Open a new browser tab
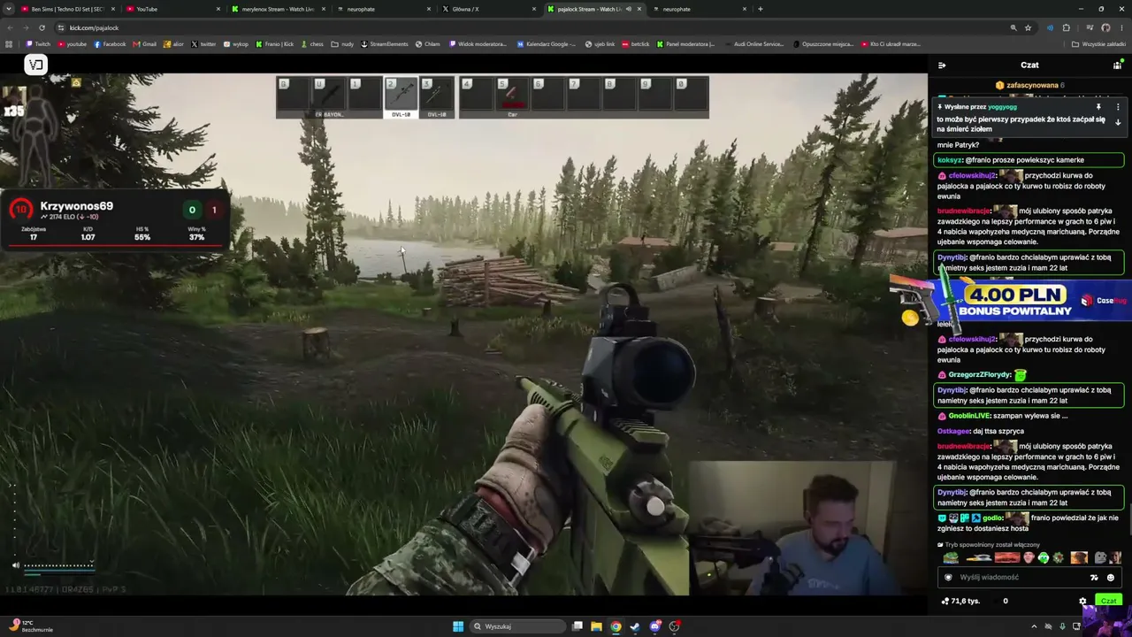Viewport: 1132px width, 637px height. coord(761,9)
